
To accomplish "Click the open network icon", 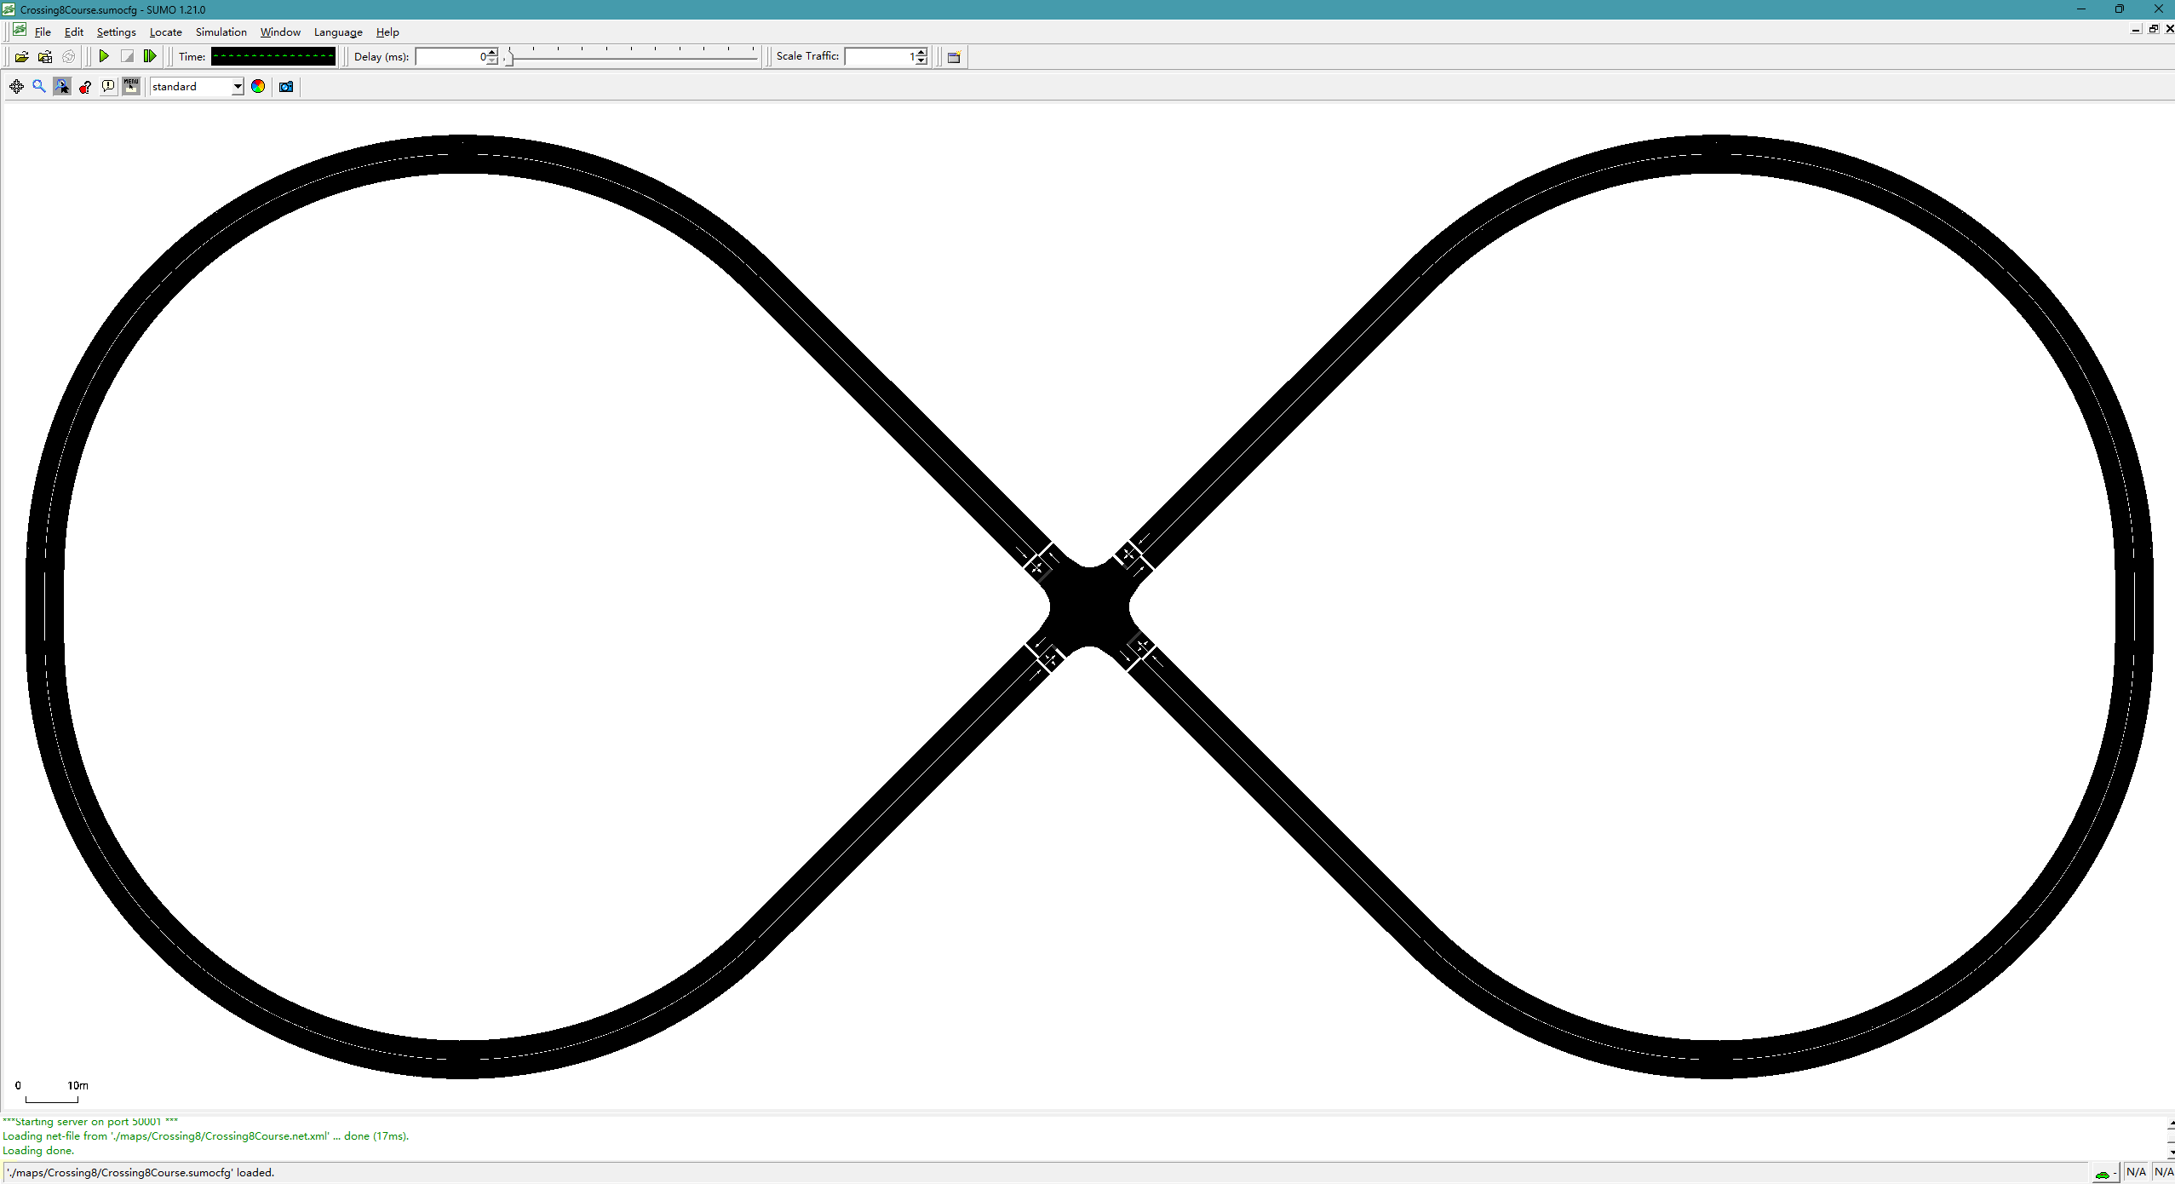I will pos(45,57).
